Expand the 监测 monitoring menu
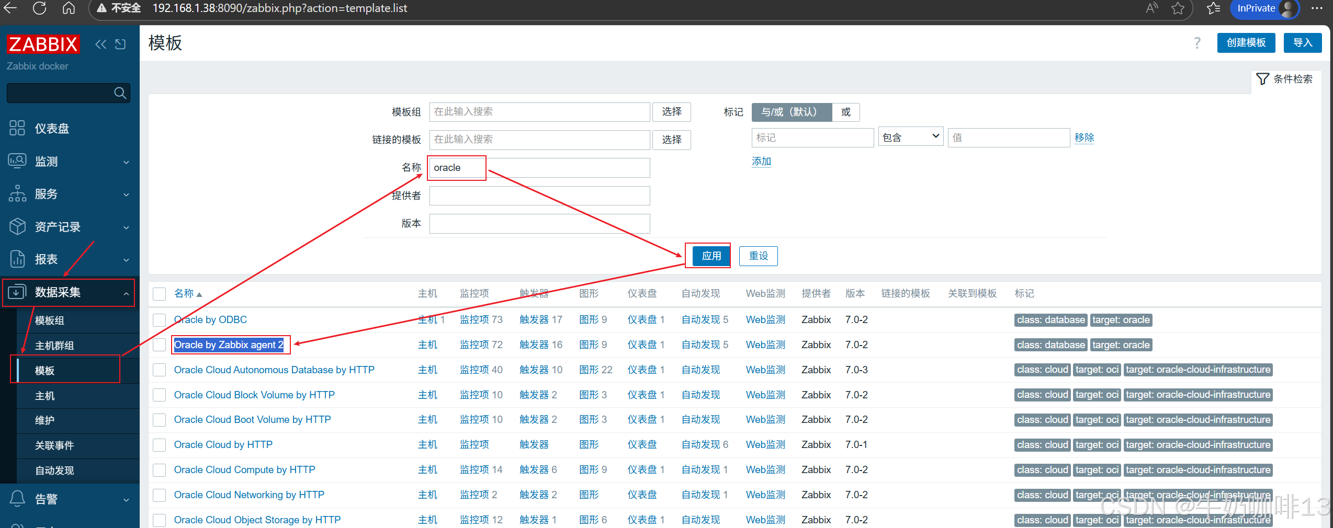This screenshot has width=1333, height=528. (x=70, y=162)
